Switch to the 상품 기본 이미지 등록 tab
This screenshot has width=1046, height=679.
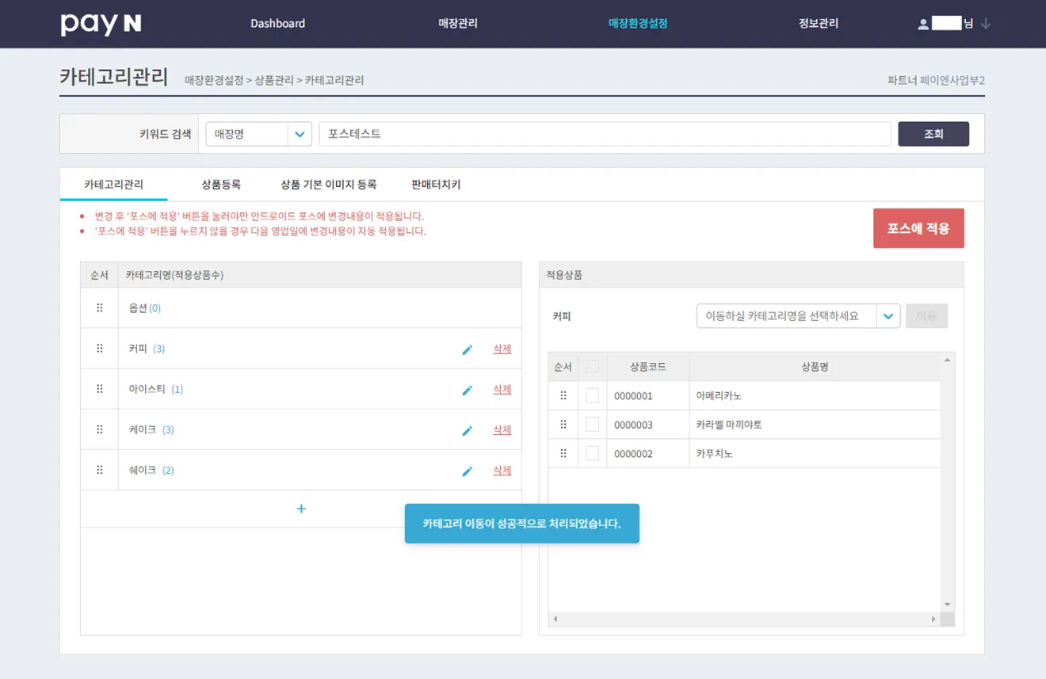329,185
